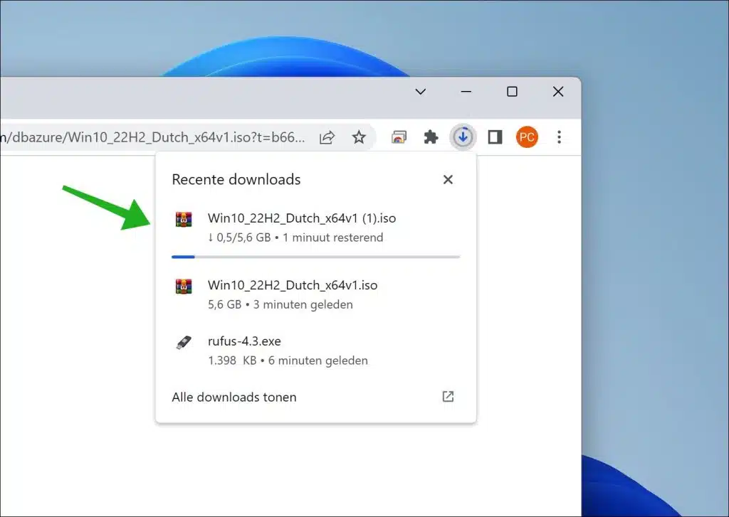Open all downloads in new tab icon
Screen dimensions: 729x517
[448, 397]
